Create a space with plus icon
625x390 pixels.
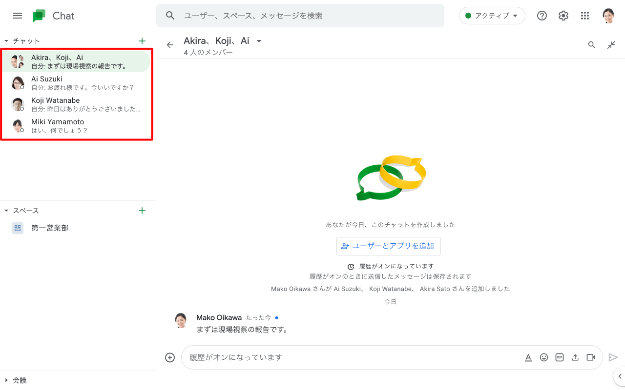pos(142,211)
